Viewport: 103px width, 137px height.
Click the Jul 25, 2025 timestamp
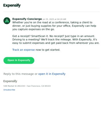click(54, 19)
